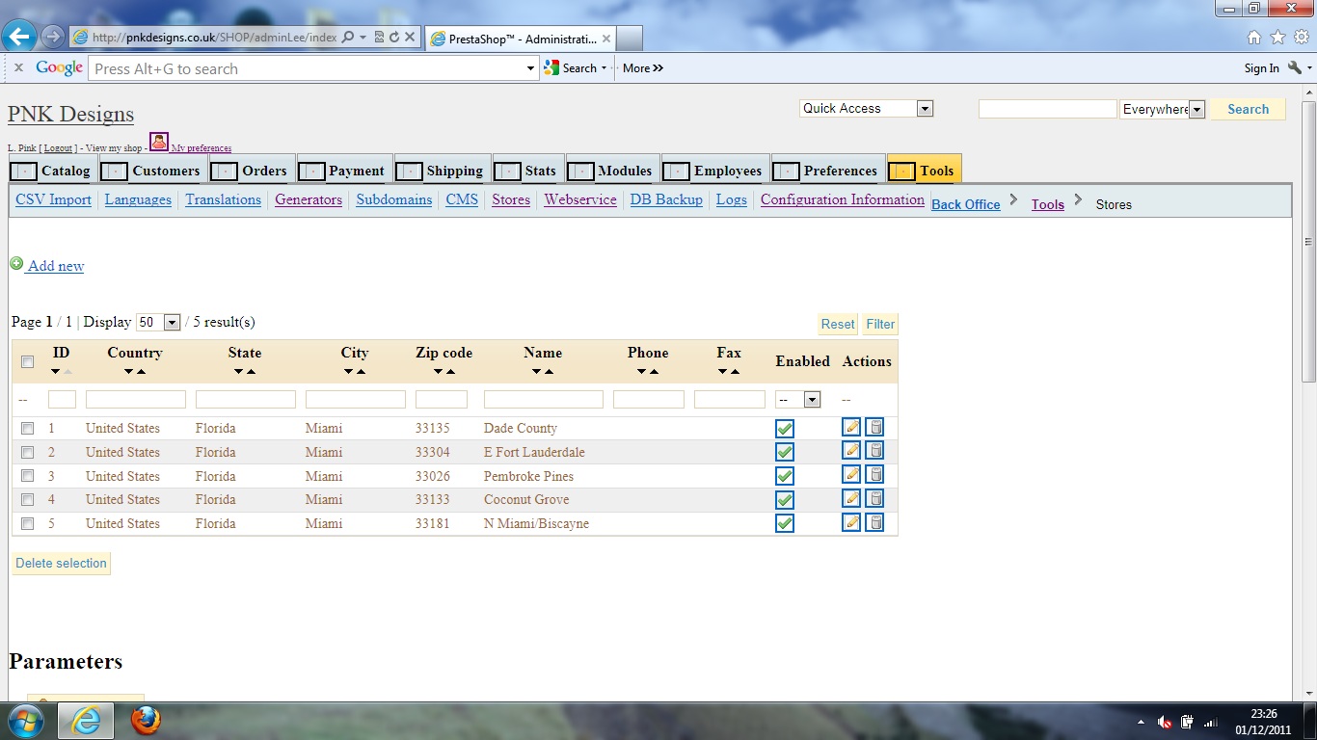This screenshot has width=1317, height=740.
Task: Open the DB Backup submenu link
Action: coord(666,199)
